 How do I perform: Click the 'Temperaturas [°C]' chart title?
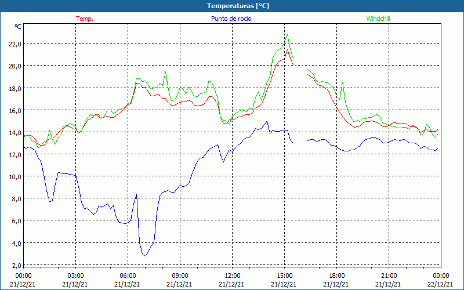238,6
